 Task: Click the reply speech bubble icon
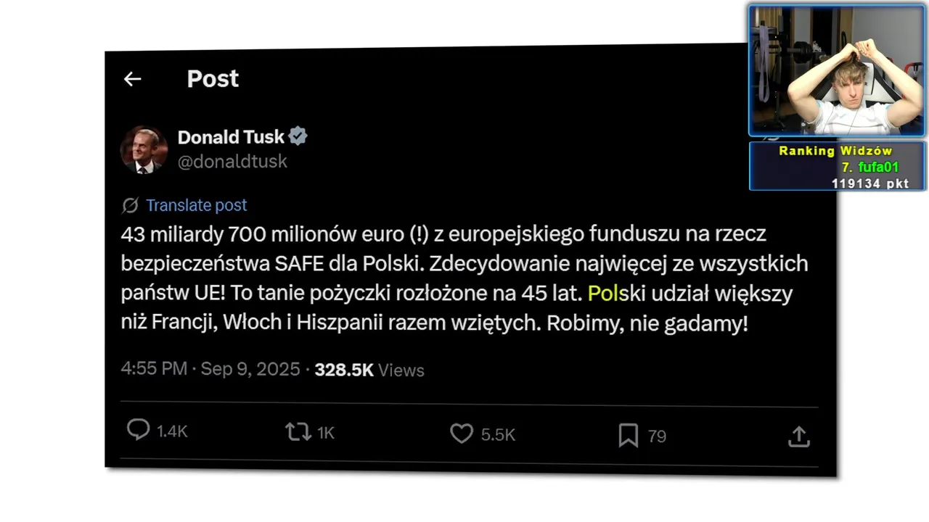(138, 430)
